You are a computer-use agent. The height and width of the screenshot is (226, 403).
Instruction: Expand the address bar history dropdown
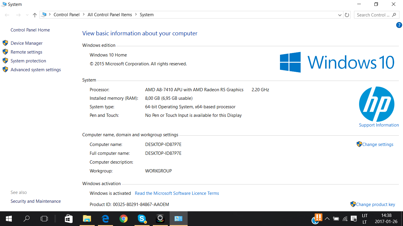(x=340, y=15)
